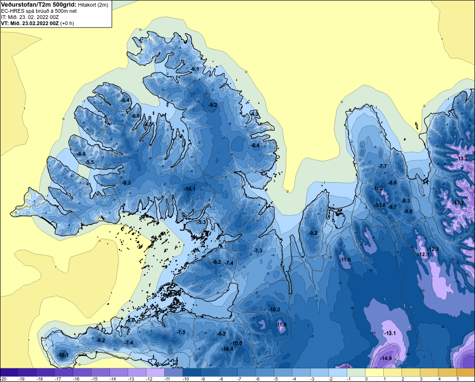Click the -14.9 temperature label
Viewport: 475px width, 382px height.
[x=386, y=358]
